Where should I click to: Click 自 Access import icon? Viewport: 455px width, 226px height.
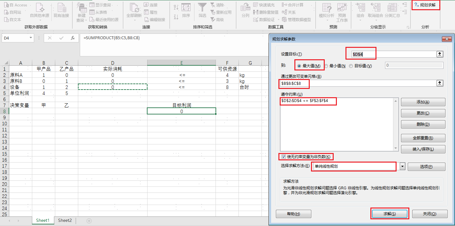tap(6, 5)
